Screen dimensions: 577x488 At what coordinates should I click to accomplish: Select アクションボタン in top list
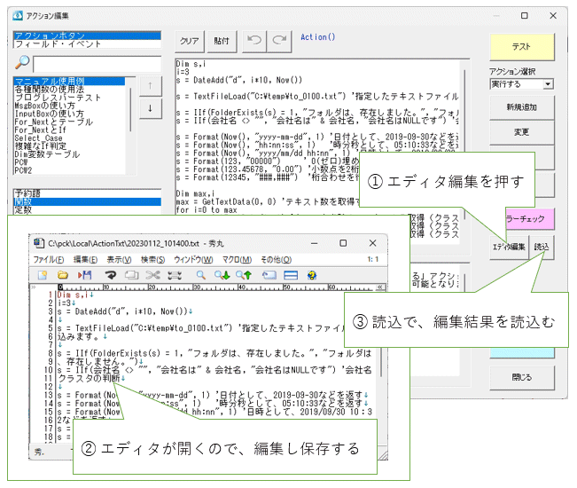[88, 35]
